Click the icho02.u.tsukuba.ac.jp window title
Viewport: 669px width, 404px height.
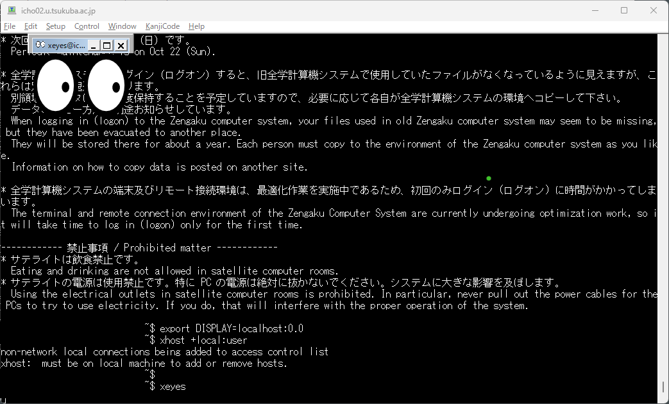click(x=58, y=11)
